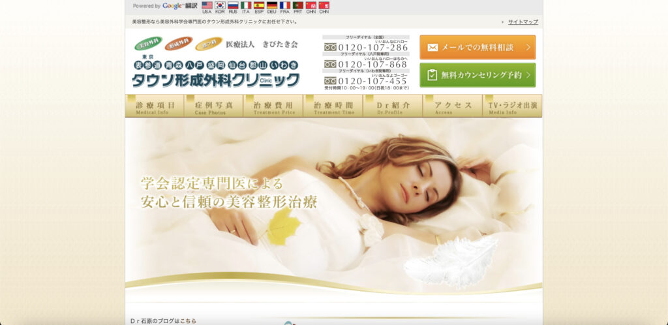
Task: Open the 治療費用 Treatment Price menu
Action: pyautogui.click(x=273, y=106)
